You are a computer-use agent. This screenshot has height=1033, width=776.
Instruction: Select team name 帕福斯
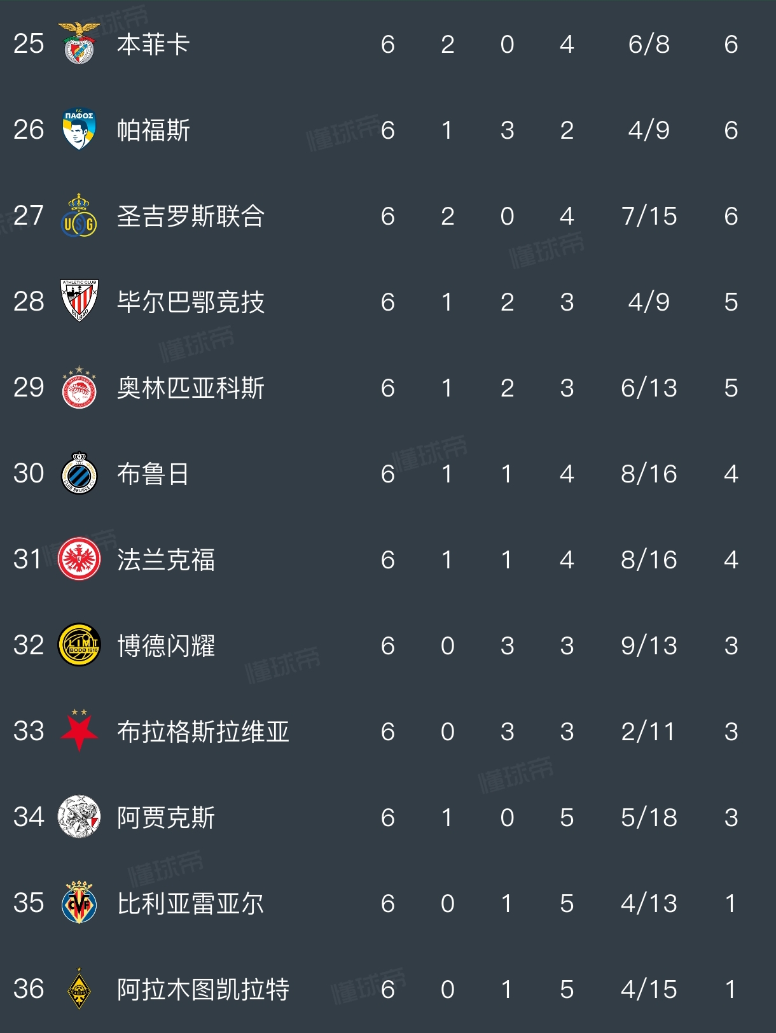pyautogui.click(x=153, y=130)
